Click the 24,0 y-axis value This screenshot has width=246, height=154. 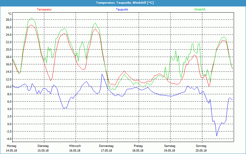click(9, 34)
